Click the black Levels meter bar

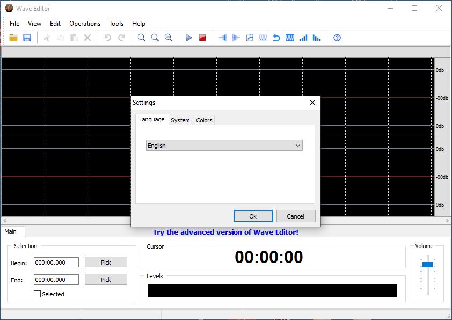point(273,290)
